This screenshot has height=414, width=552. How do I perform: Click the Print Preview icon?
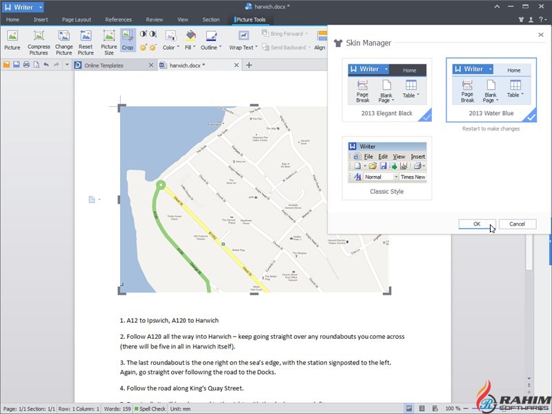tap(37, 65)
